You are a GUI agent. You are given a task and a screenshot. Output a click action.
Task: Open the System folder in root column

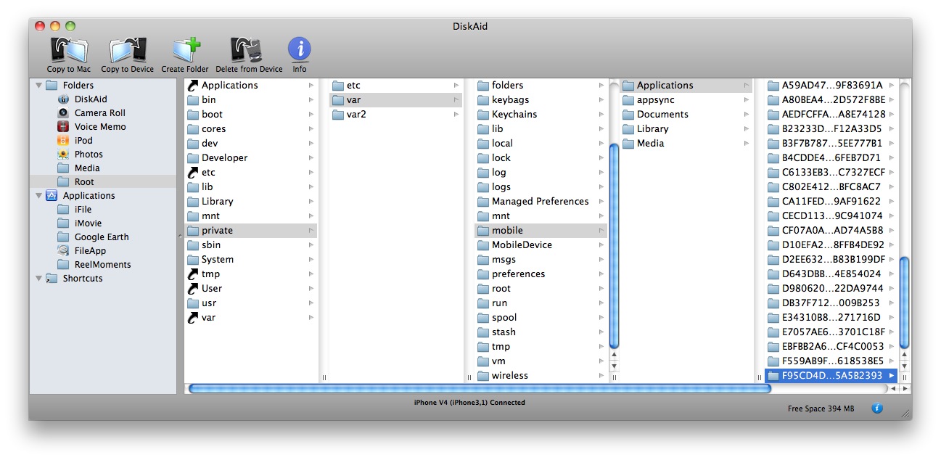217,260
